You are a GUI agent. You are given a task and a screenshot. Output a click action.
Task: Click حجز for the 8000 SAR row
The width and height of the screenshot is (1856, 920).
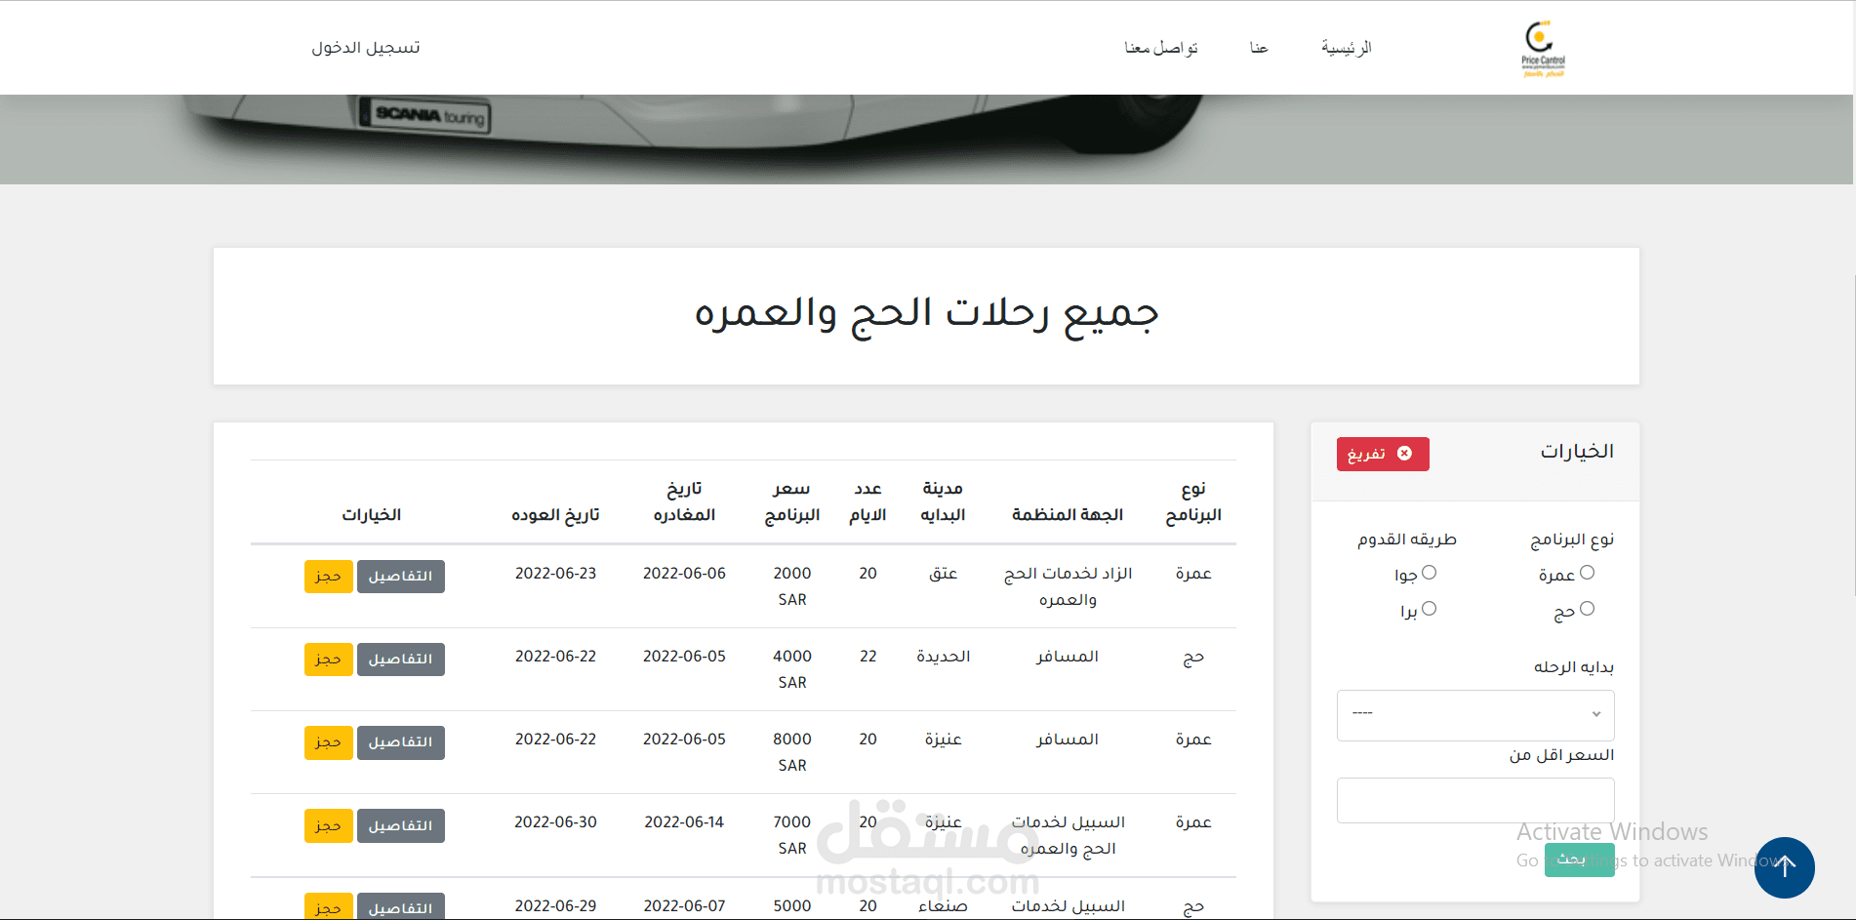click(328, 742)
